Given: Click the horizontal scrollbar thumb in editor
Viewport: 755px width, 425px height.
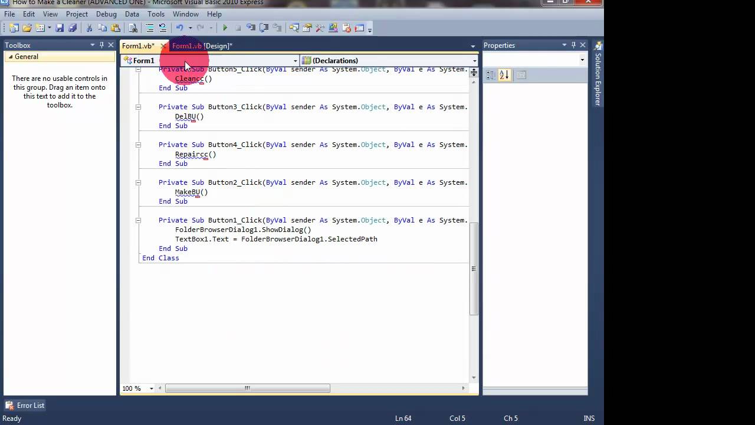Looking at the screenshot, I should (247, 388).
